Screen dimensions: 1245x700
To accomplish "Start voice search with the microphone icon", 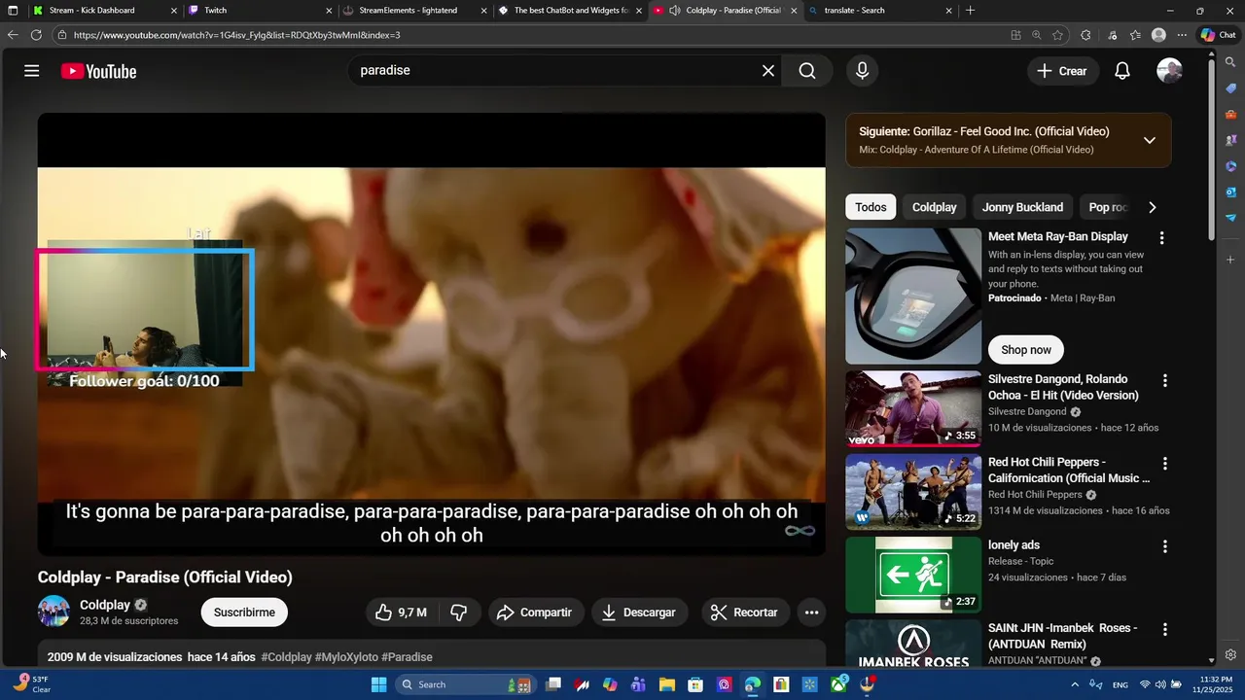I will tap(862, 71).
